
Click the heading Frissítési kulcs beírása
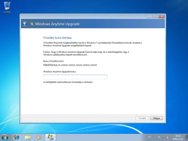(x=57, y=38)
